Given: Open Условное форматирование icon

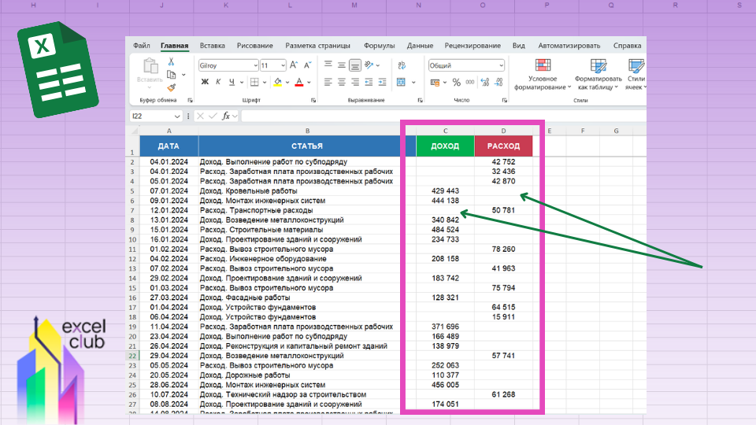Looking at the screenshot, I should pyautogui.click(x=543, y=65).
